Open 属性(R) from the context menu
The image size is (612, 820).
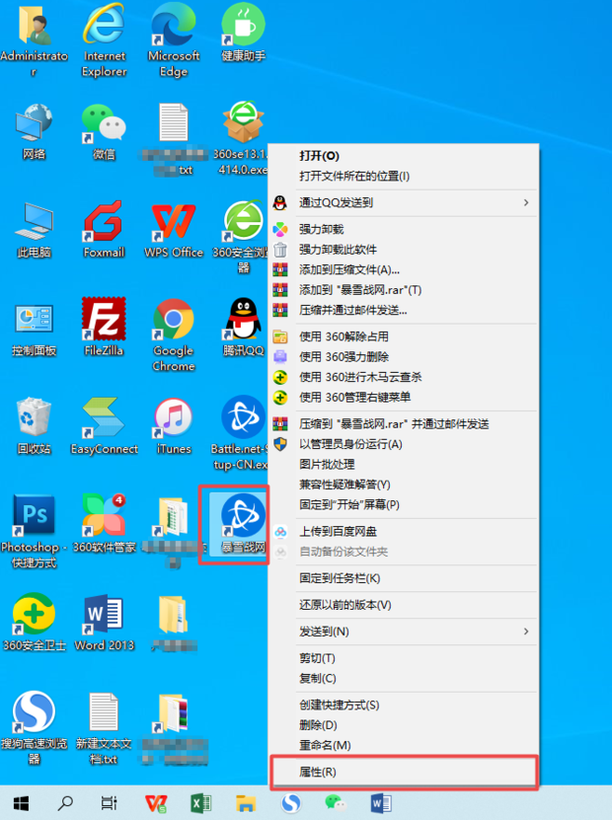pyautogui.click(x=403, y=772)
